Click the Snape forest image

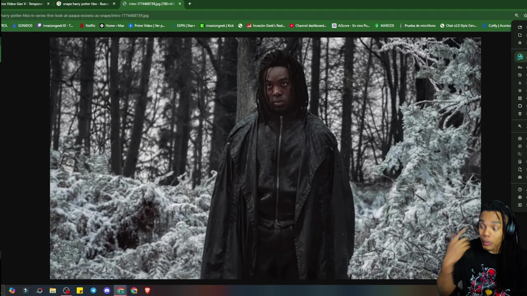point(265,158)
